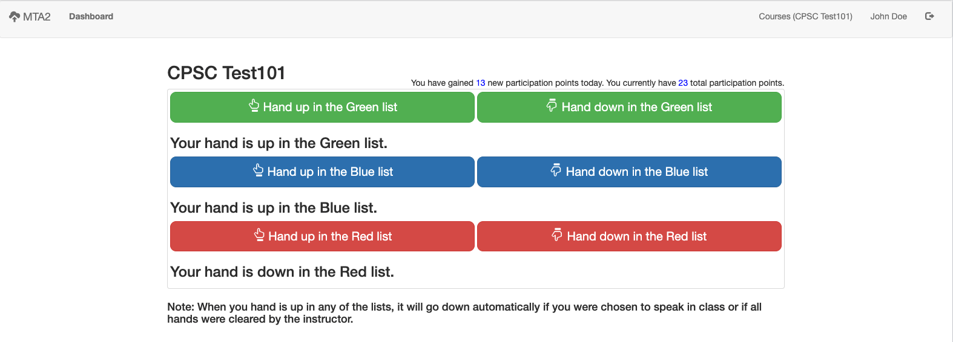The height and width of the screenshot is (342, 953).
Task: Open Courses (CPSC Test101) menu item
Action: [805, 16]
